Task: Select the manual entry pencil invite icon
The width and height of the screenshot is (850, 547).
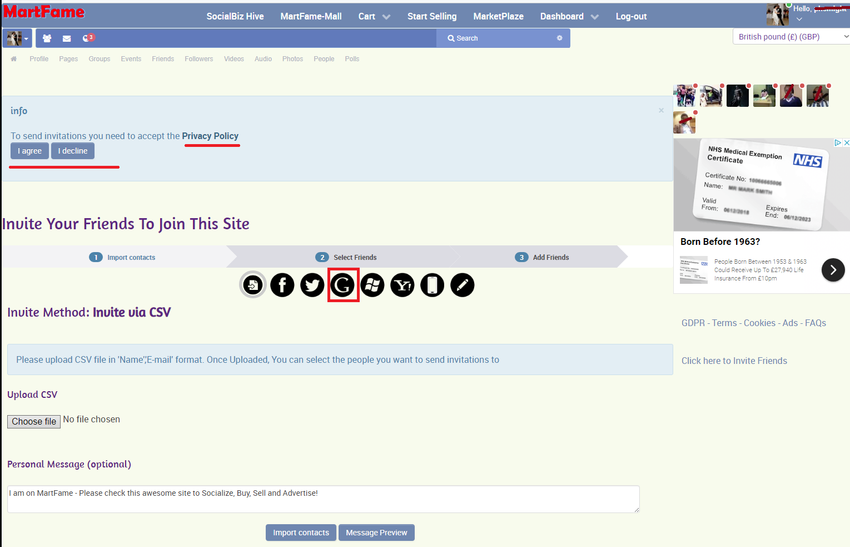Action: [x=462, y=284]
